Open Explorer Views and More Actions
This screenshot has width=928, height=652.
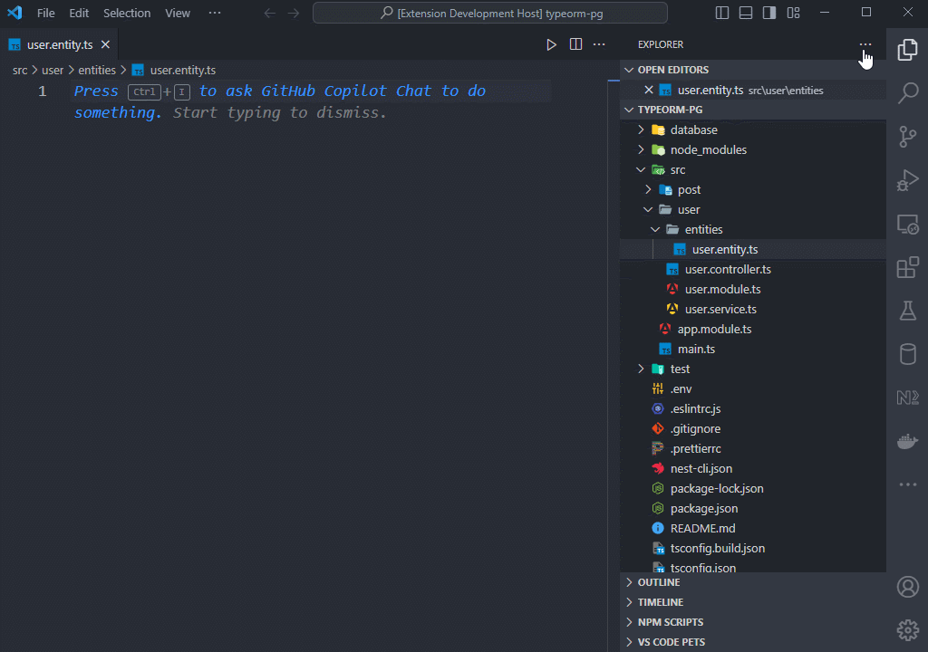click(865, 45)
